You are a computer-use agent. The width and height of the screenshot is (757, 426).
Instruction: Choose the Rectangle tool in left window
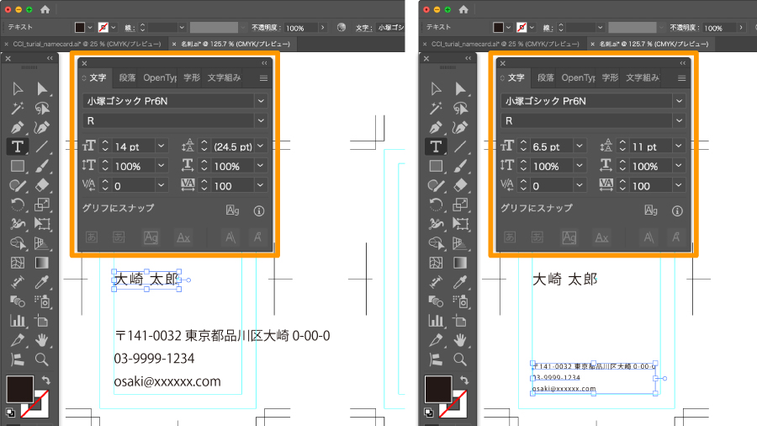click(x=18, y=166)
